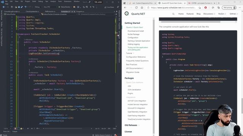Open the Help menu in Visual Studio

(7, 4)
